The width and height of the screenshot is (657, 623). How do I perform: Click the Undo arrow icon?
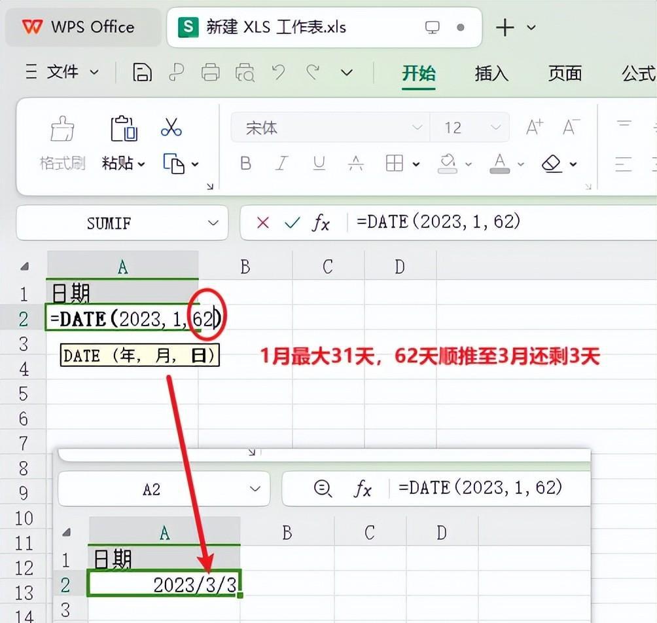click(279, 72)
